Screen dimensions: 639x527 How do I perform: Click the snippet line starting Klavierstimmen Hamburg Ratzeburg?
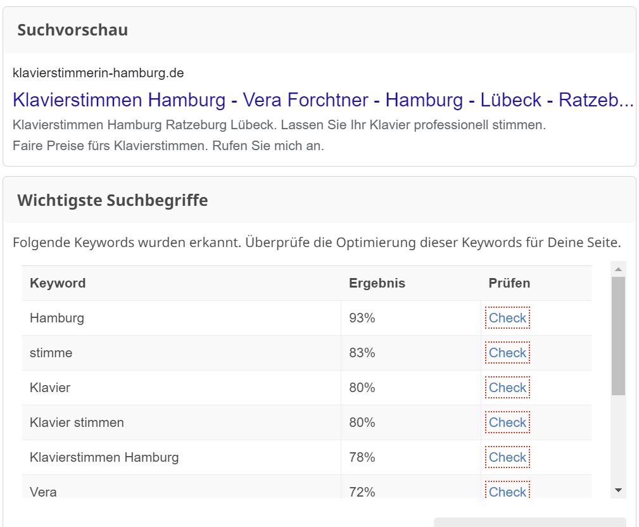279,125
